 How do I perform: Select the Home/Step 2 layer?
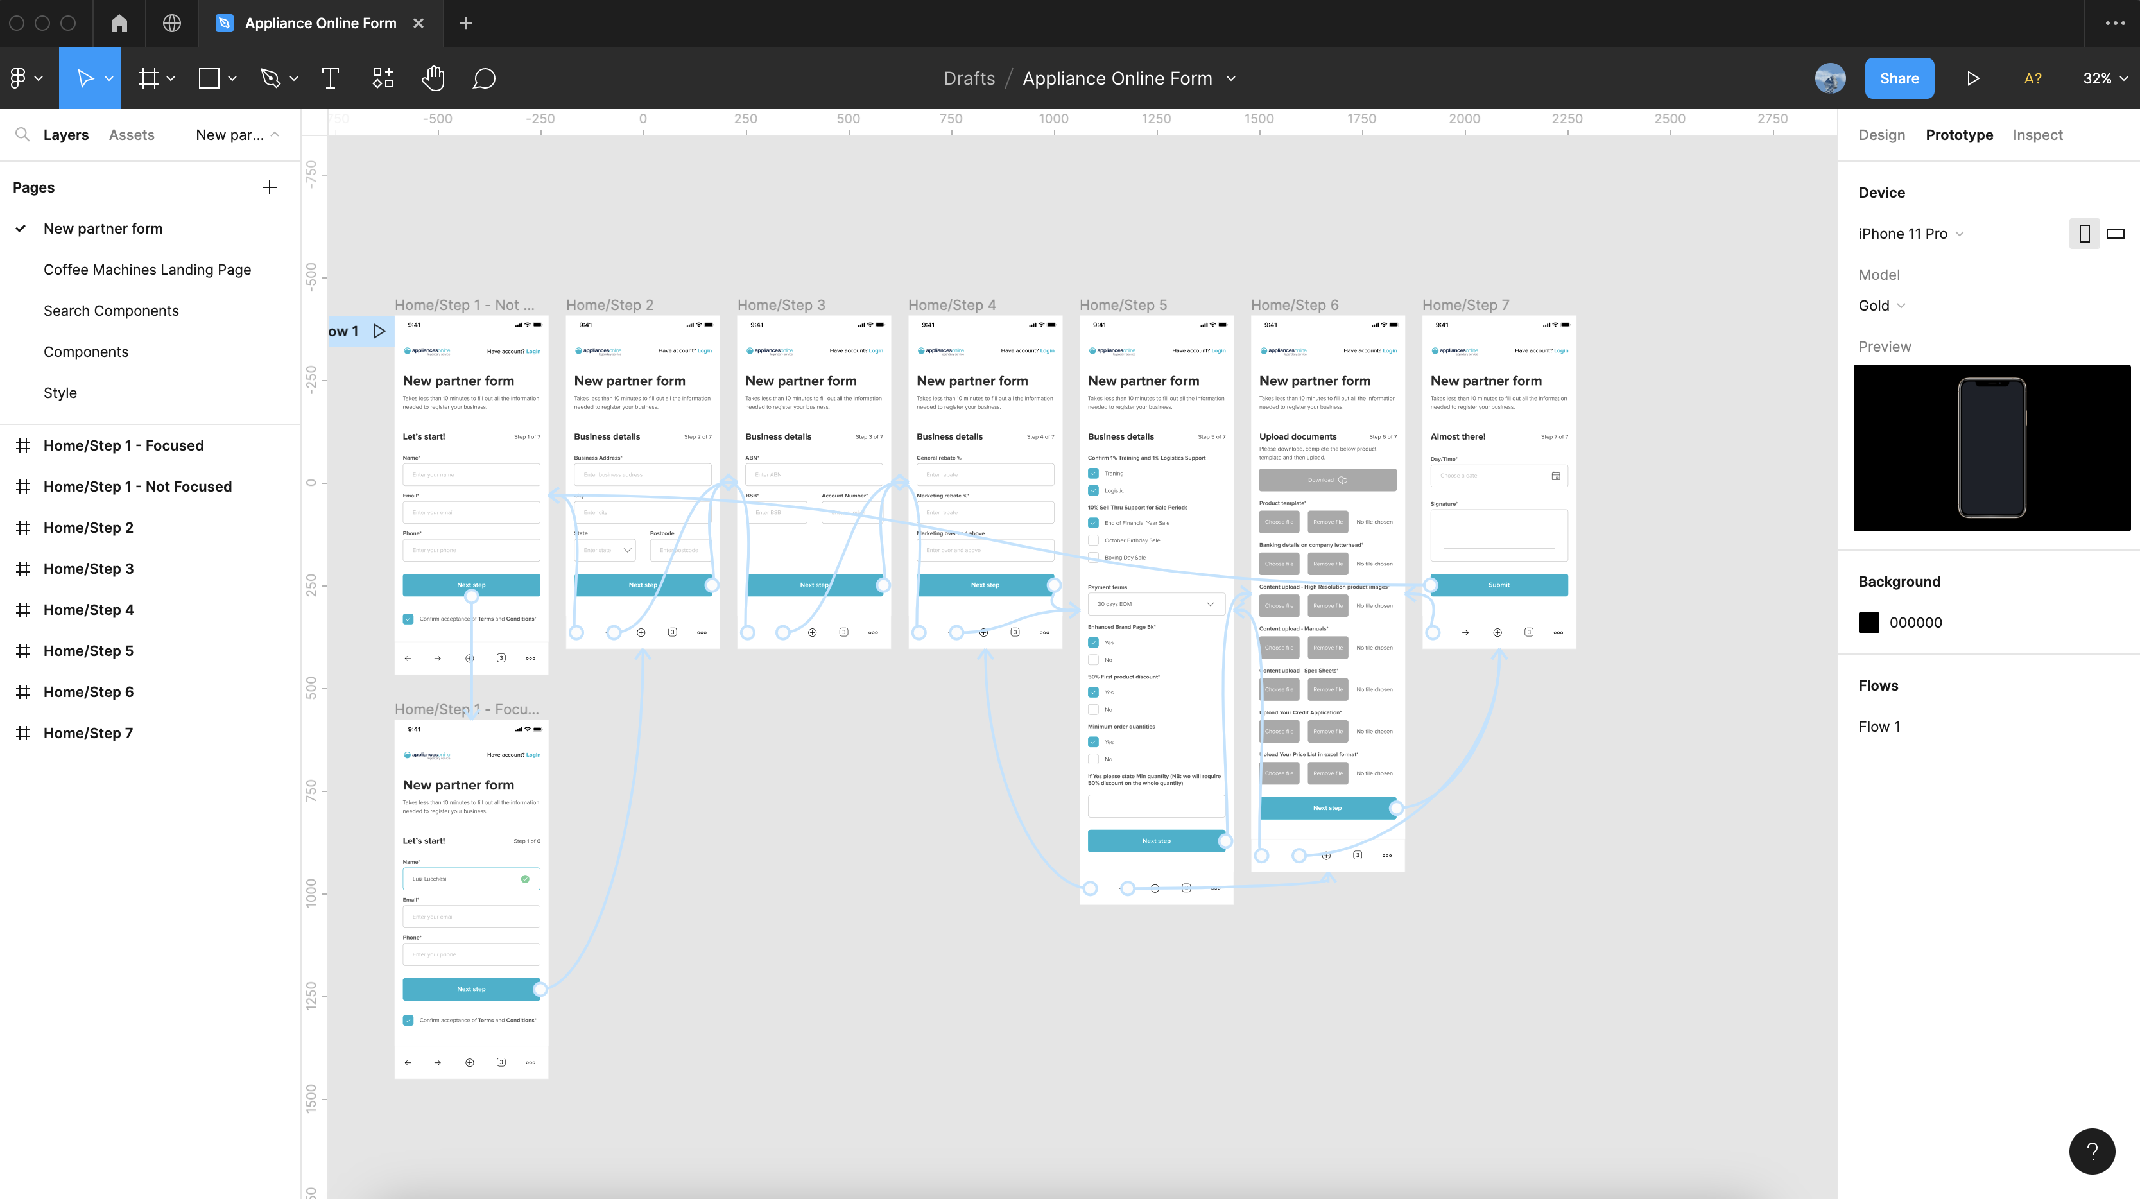pyautogui.click(x=88, y=528)
